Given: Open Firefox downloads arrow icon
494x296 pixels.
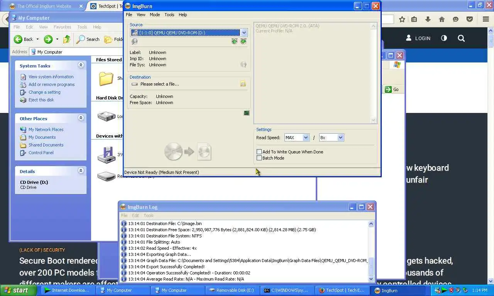Looking at the screenshot, I should [428, 19].
